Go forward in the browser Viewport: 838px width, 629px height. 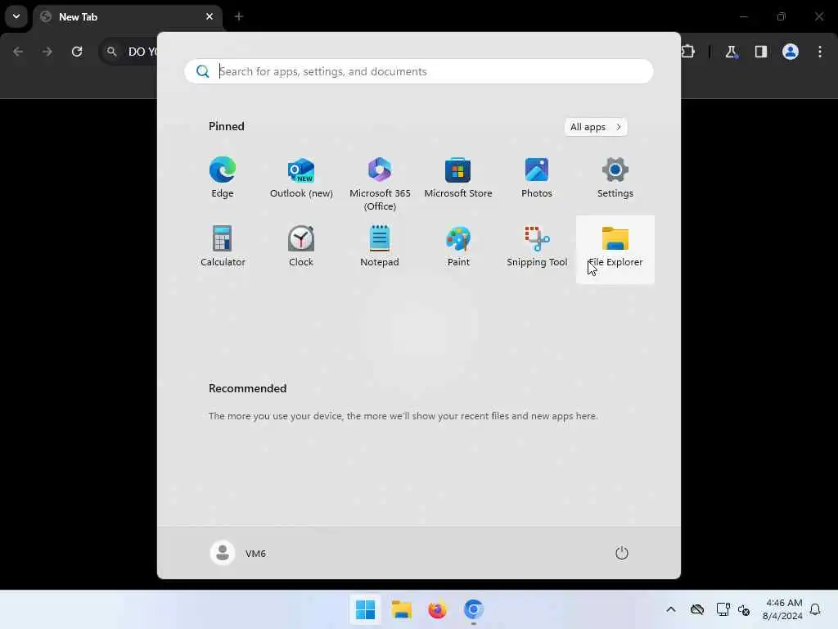[47, 52]
